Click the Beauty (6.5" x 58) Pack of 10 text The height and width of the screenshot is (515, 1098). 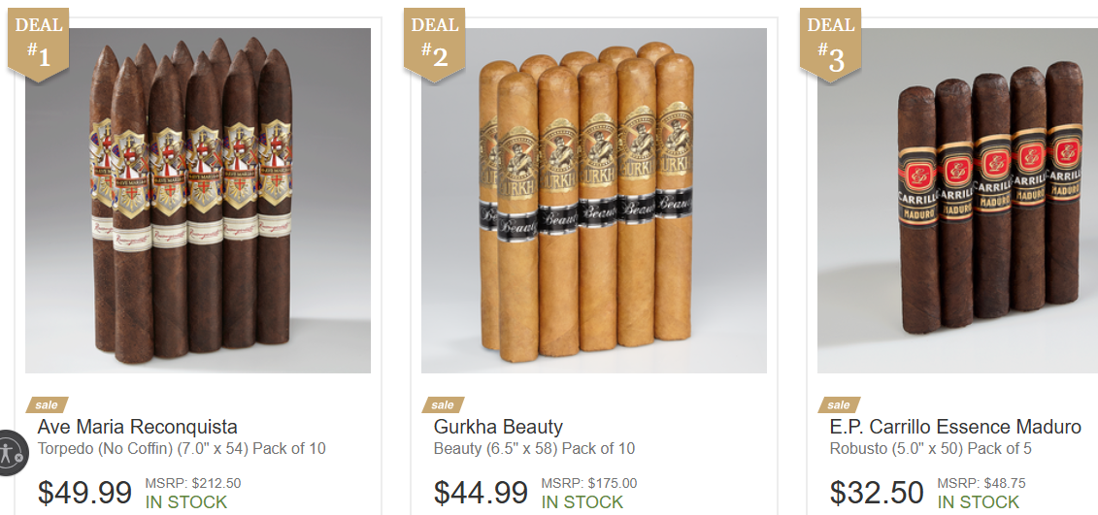534,448
